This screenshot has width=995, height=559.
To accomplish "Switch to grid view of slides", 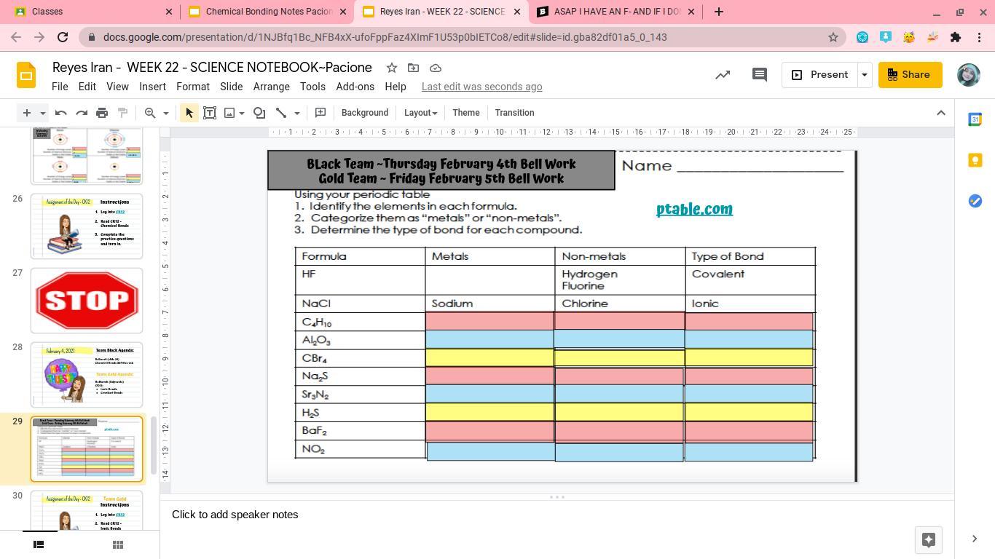I will click(x=118, y=544).
